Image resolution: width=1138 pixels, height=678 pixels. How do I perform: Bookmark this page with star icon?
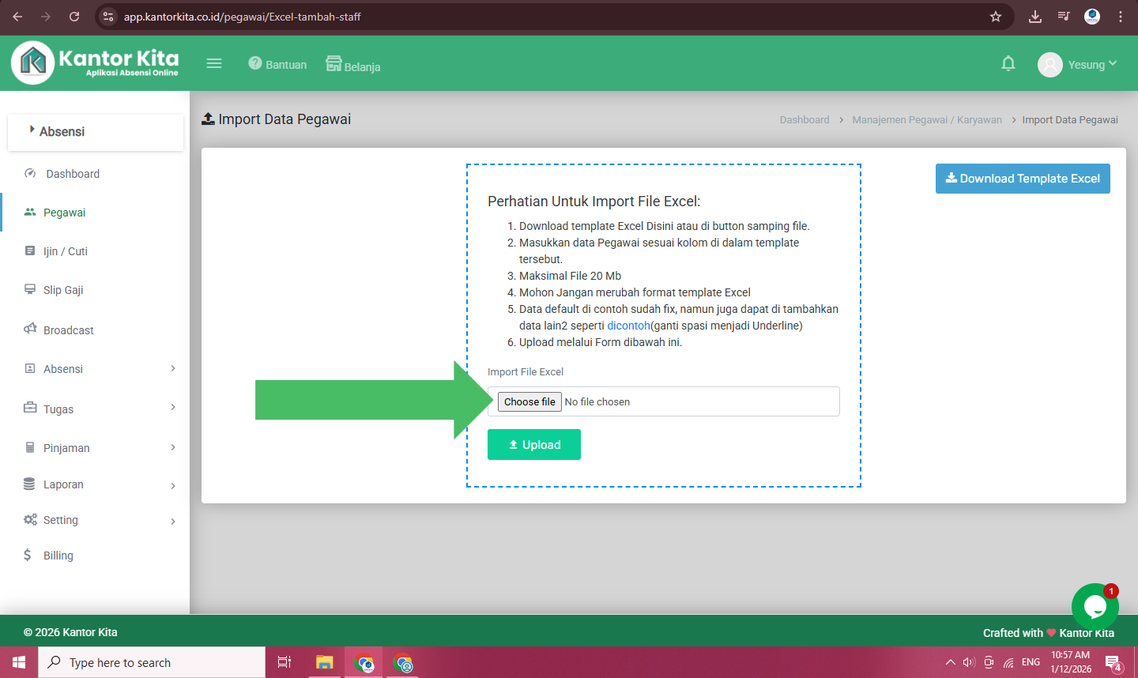coord(996,17)
